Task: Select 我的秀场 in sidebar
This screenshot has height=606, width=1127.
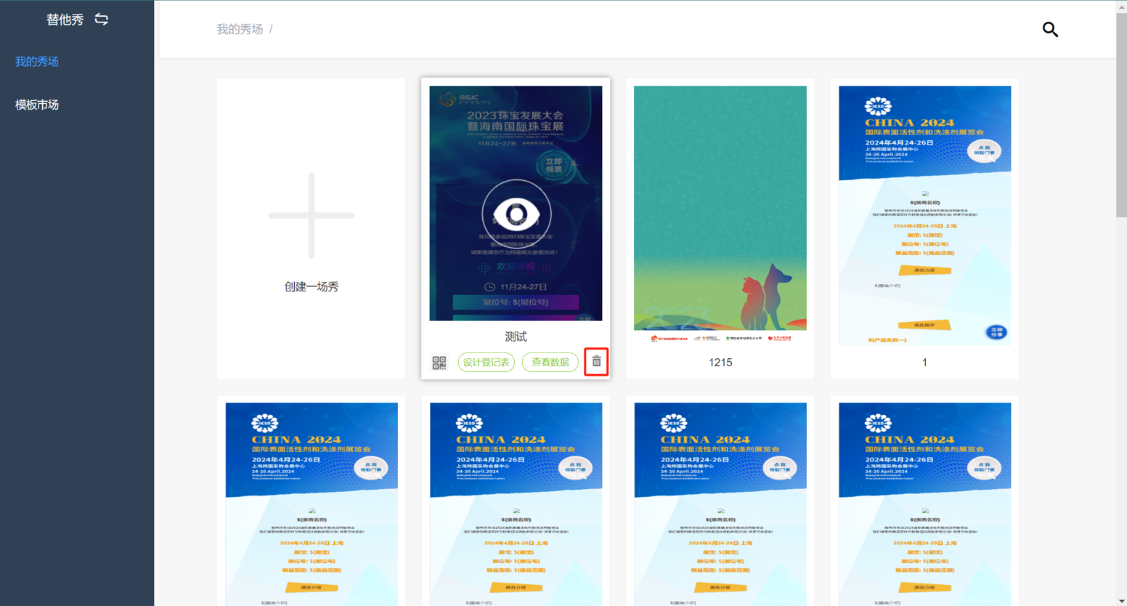Action: [37, 62]
